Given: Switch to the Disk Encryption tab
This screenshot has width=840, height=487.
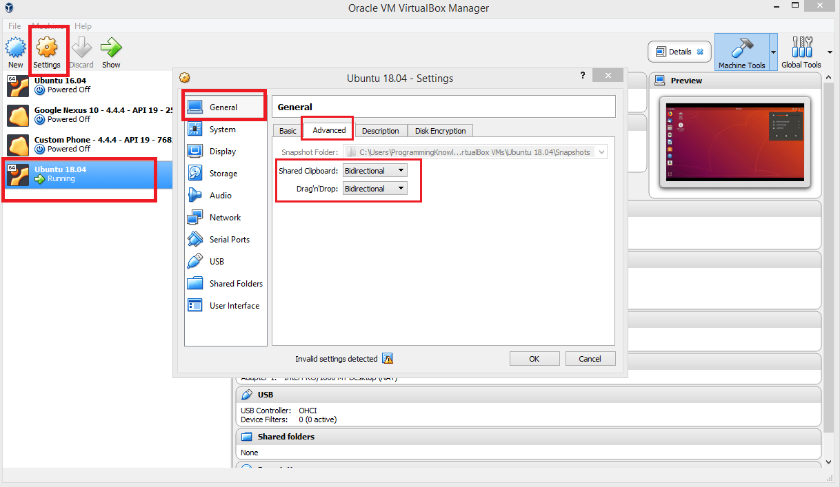Looking at the screenshot, I should pos(440,131).
